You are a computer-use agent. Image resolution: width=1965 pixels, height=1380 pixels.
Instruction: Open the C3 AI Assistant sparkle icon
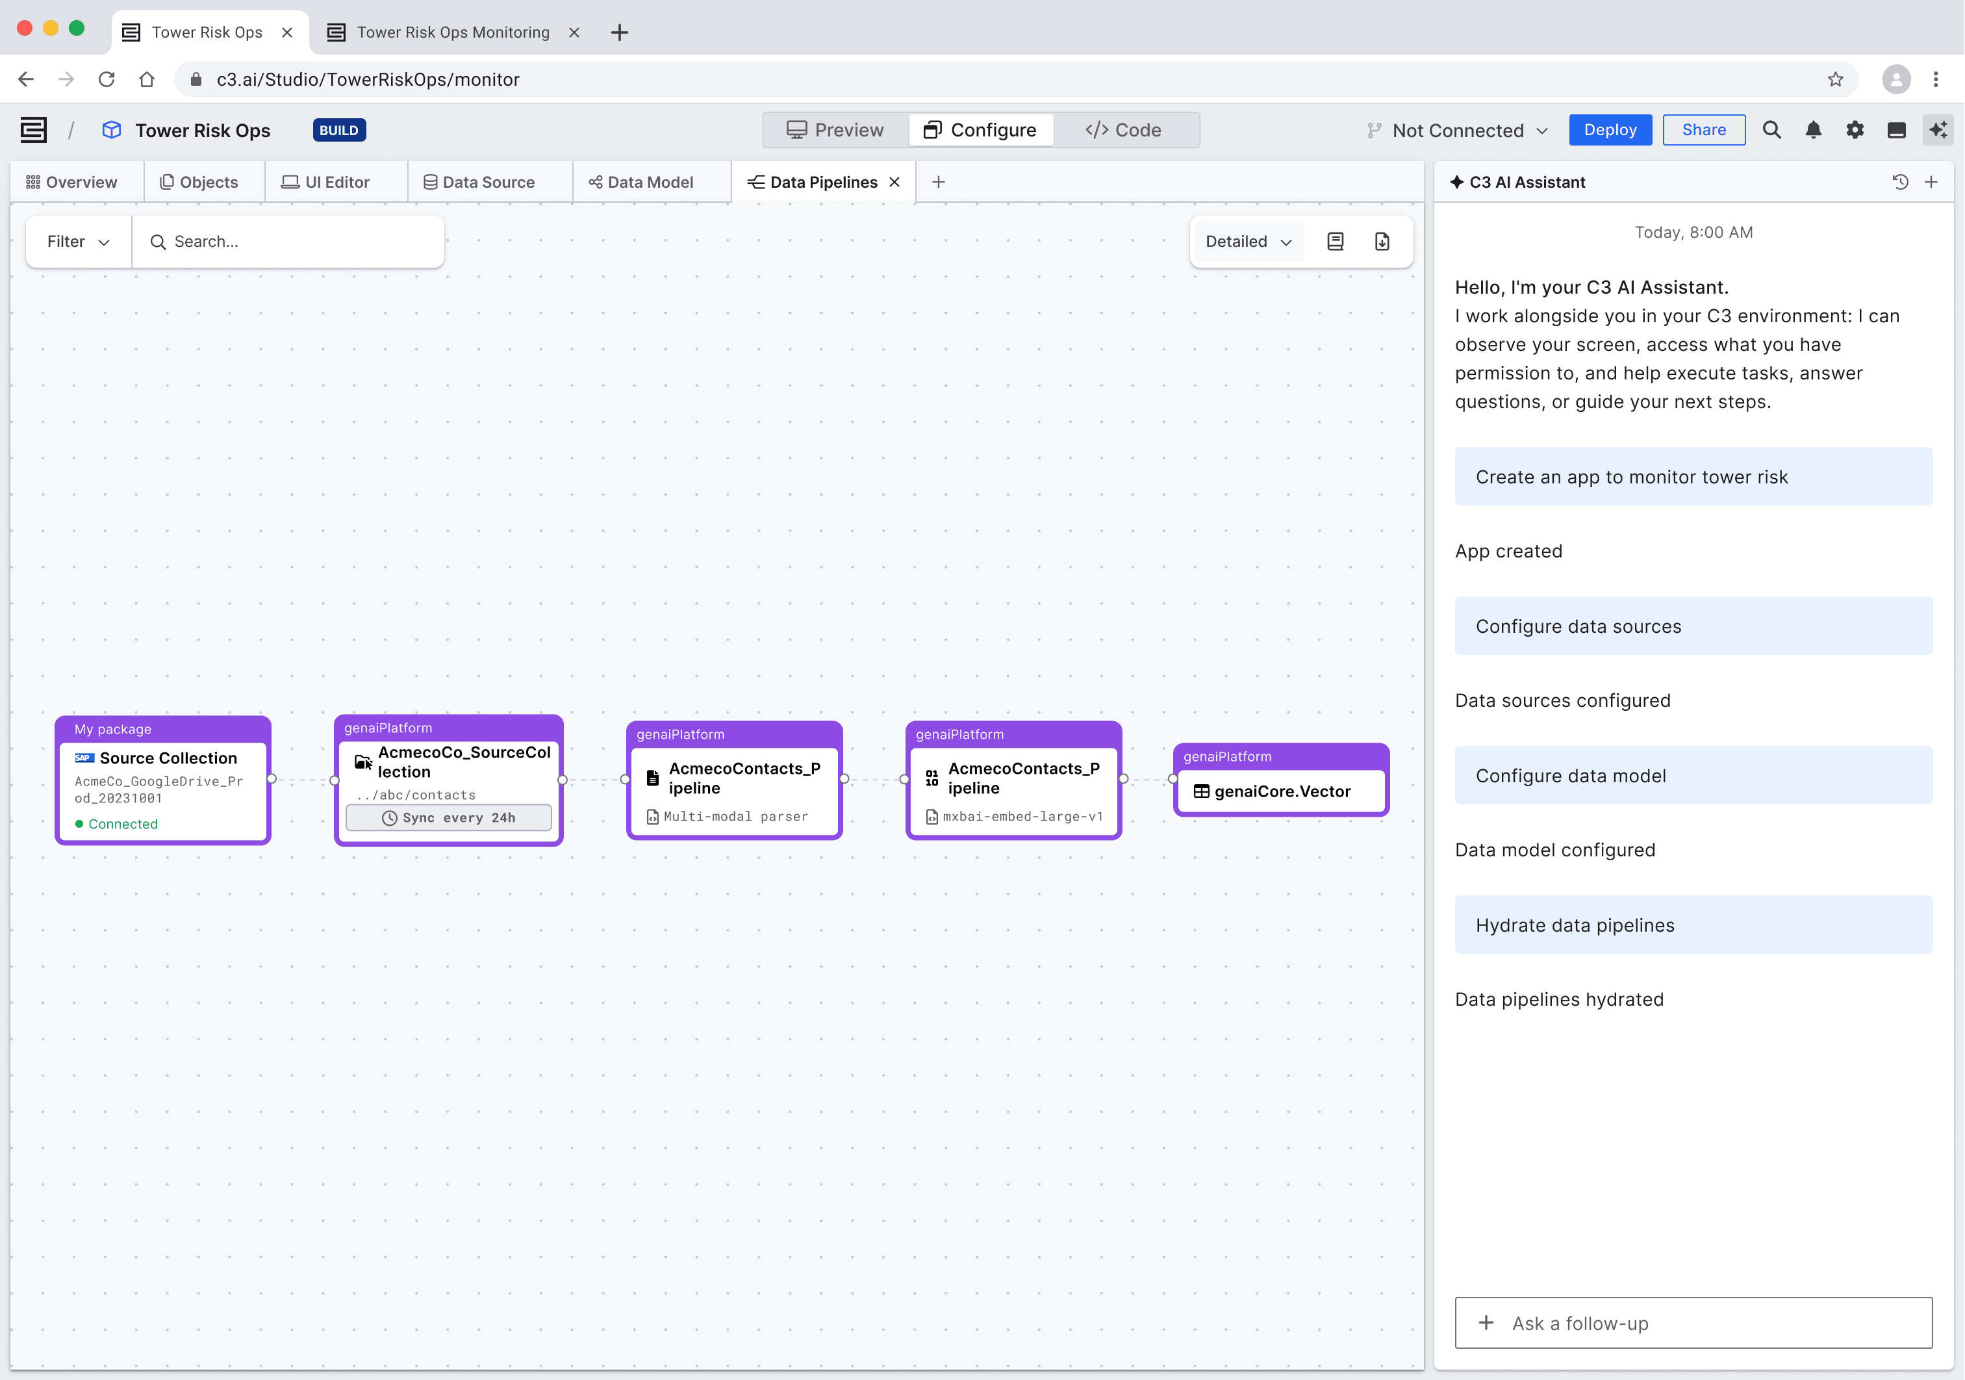tap(1938, 130)
